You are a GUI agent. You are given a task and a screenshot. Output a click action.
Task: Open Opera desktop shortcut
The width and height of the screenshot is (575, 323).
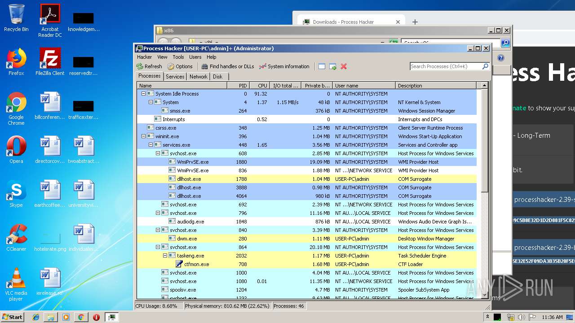(x=16, y=150)
